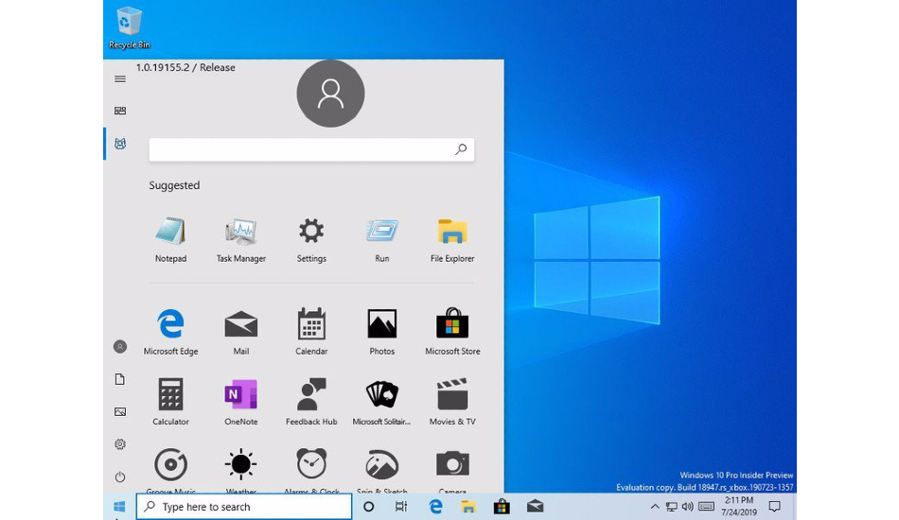Click the magnifier icon in Start search box

461,149
